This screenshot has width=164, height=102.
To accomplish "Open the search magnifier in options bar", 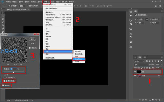I will coord(156,6).
